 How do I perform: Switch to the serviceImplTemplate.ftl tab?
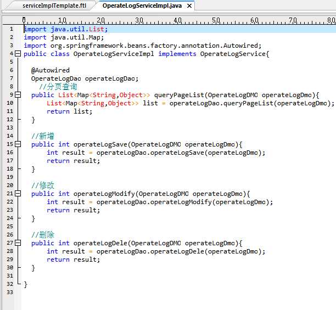(54, 5)
